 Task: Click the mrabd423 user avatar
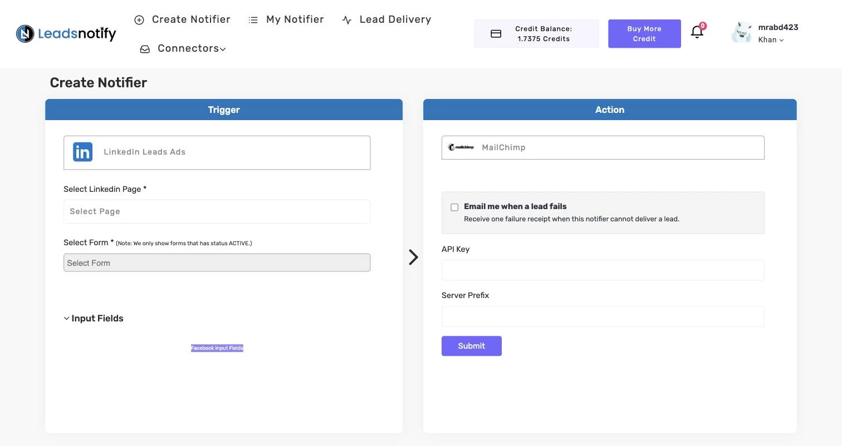click(742, 33)
